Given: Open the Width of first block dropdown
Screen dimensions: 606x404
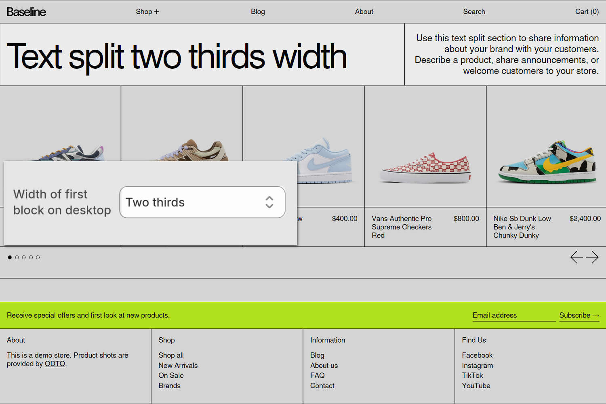Looking at the screenshot, I should [202, 202].
